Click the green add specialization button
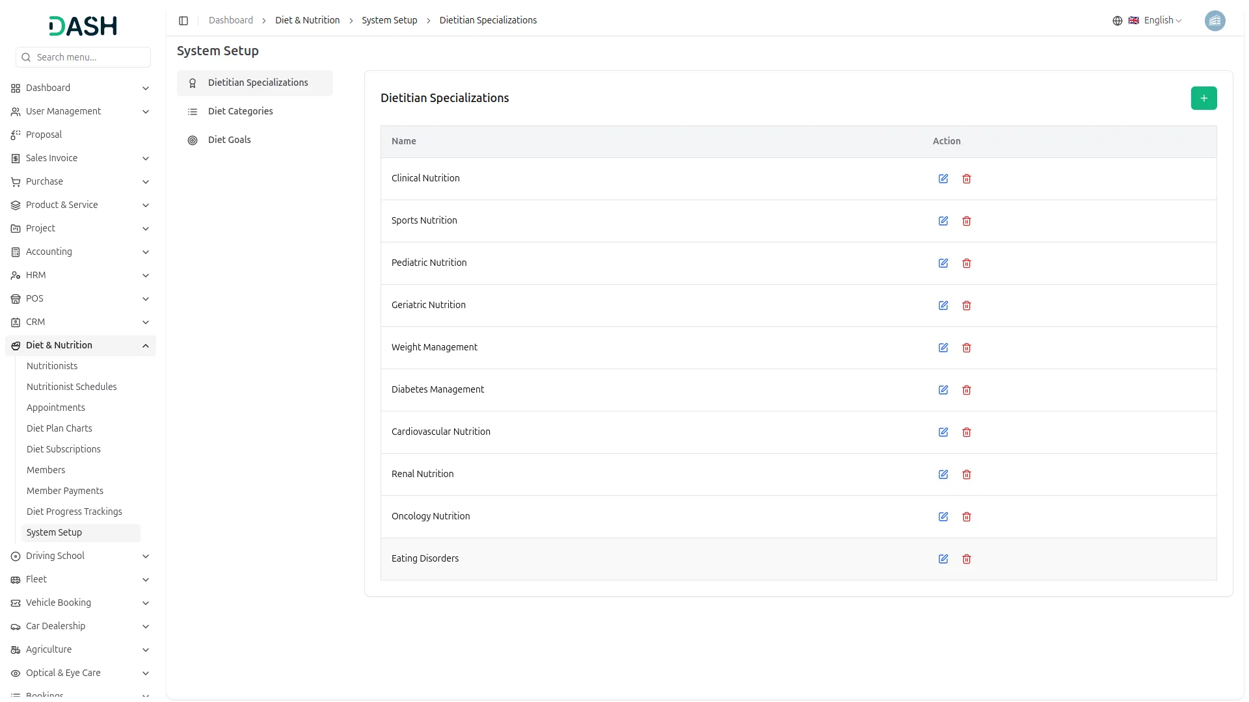Image resolution: width=1249 pixels, height=702 pixels. click(x=1203, y=98)
